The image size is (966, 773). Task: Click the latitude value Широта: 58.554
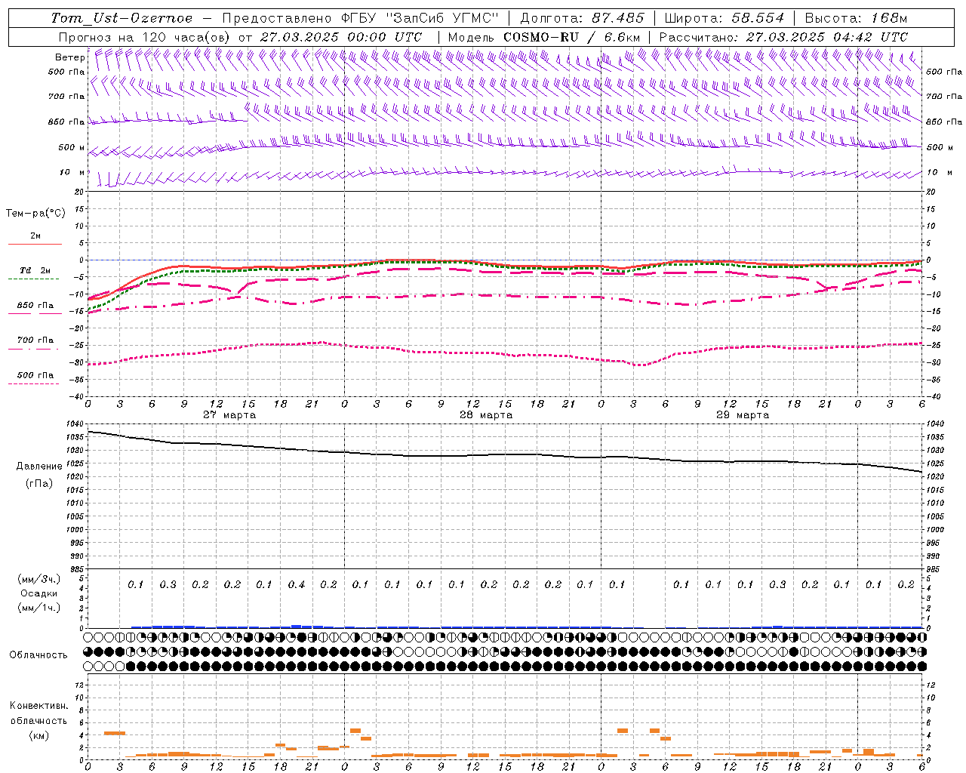[x=724, y=18]
